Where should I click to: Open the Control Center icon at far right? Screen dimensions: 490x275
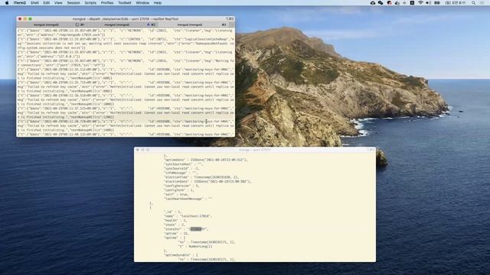point(482,3)
